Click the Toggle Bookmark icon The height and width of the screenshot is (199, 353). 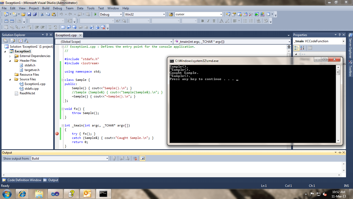(63, 27)
